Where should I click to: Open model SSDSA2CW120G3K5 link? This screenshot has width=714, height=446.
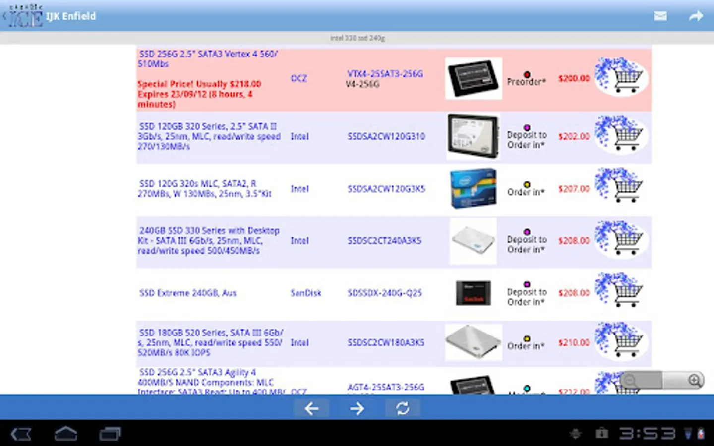point(386,189)
